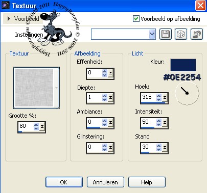The image size is (207, 193).
Task: Increase Grootte % with up arrow
Action: click(36, 125)
